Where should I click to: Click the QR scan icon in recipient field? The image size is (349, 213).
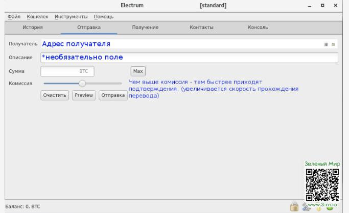326,44
